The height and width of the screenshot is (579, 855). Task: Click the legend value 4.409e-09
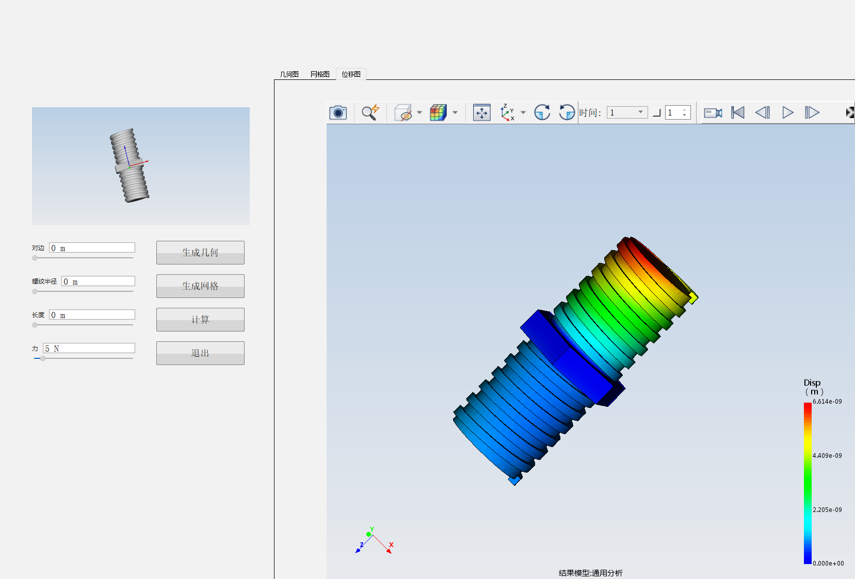point(827,456)
